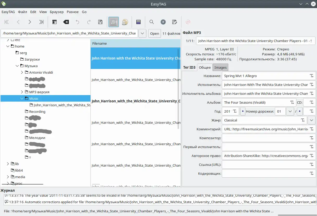Apply the Комментарий tag to all files
317x216 pixels.
pos(312,129)
